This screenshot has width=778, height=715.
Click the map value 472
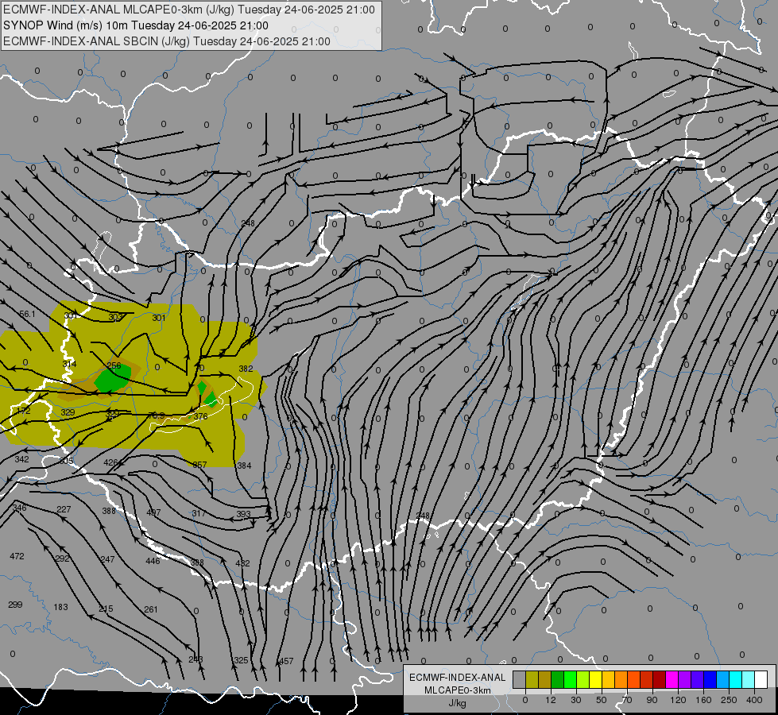(x=17, y=556)
